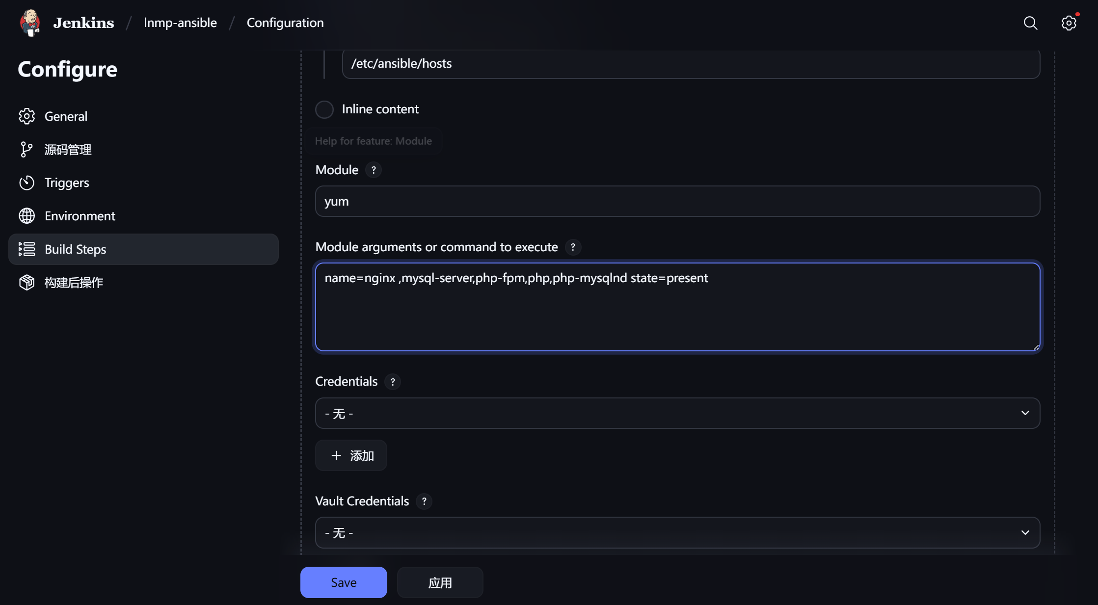Click the Jenkins butler logo icon
The image size is (1098, 605).
click(30, 23)
